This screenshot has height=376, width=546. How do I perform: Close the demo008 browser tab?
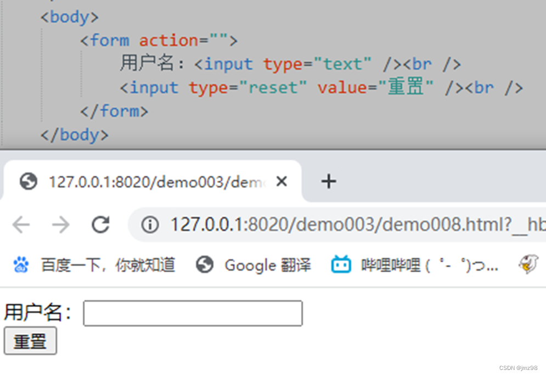pyautogui.click(x=282, y=181)
